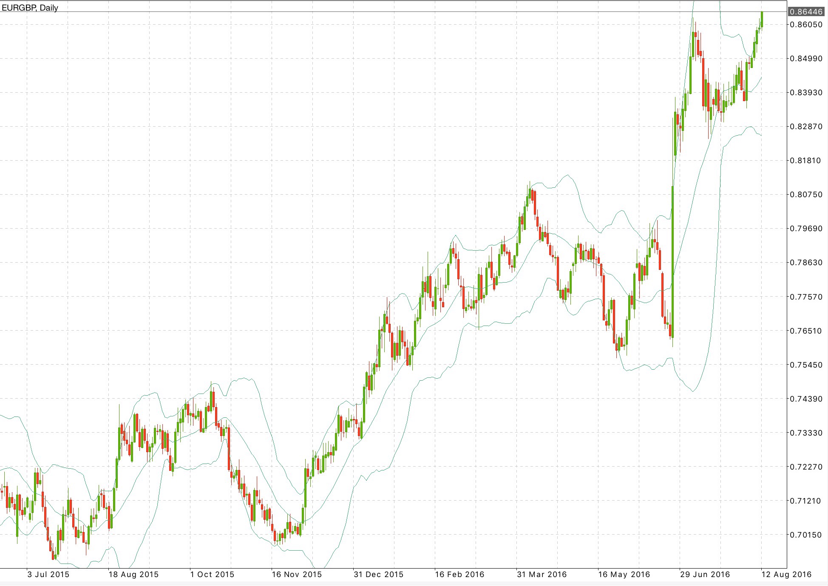The width and height of the screenshot is (828, 586).
Task: Click the 0.84990 price axis label
Action: 806,59
